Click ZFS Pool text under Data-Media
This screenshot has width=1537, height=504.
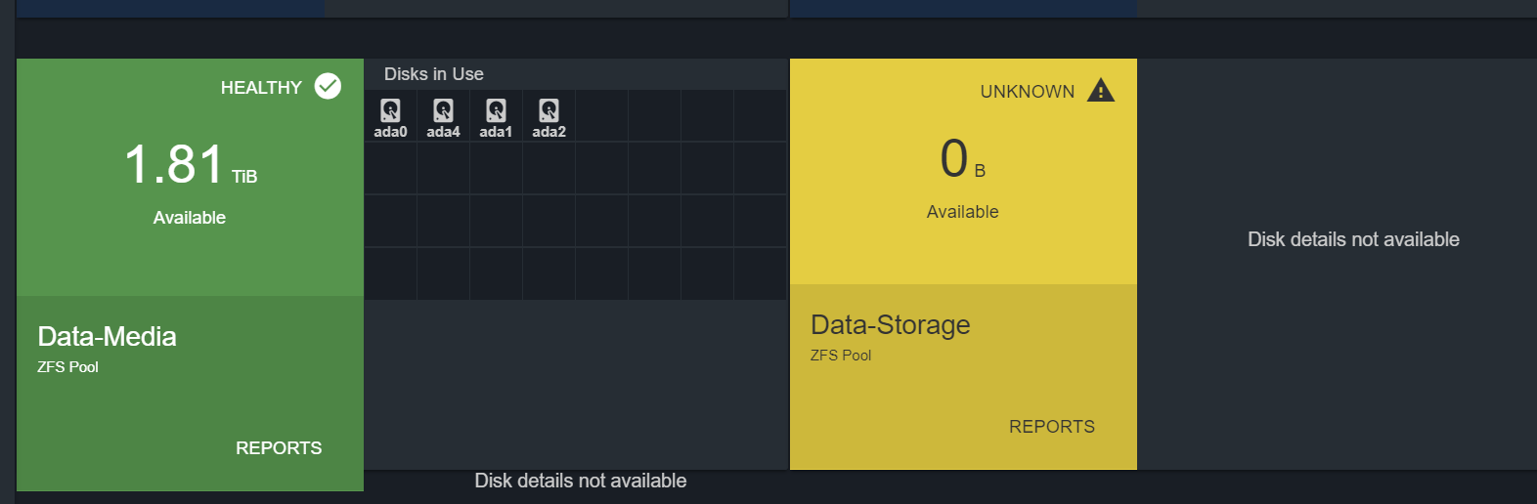coord(67,367)
